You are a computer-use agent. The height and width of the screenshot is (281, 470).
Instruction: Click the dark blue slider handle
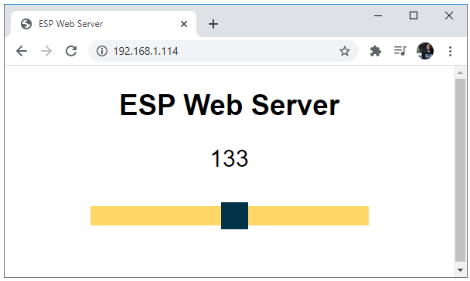(234, 215)
